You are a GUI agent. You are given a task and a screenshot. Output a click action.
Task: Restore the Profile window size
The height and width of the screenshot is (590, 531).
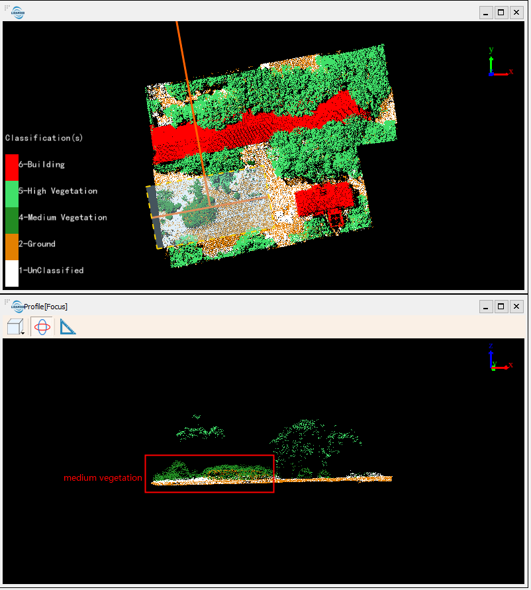(x=500, y=306)
